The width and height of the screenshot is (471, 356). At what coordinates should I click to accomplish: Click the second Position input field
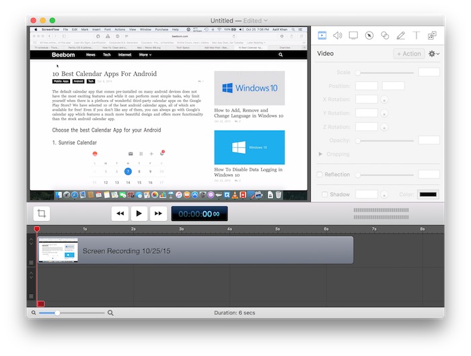(393, 86)
